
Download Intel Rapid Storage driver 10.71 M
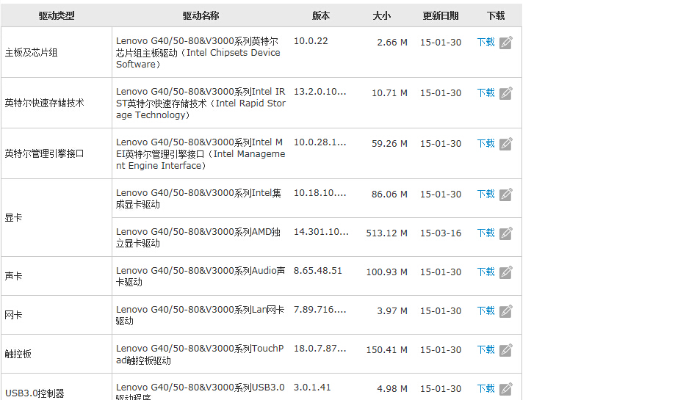tap(485, 93)
